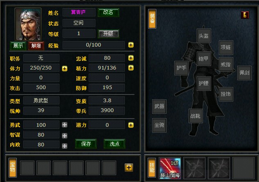
Task: Select the 头盔 helmet equipment slot
Action: pyautogui.click(x=204, y=36)
